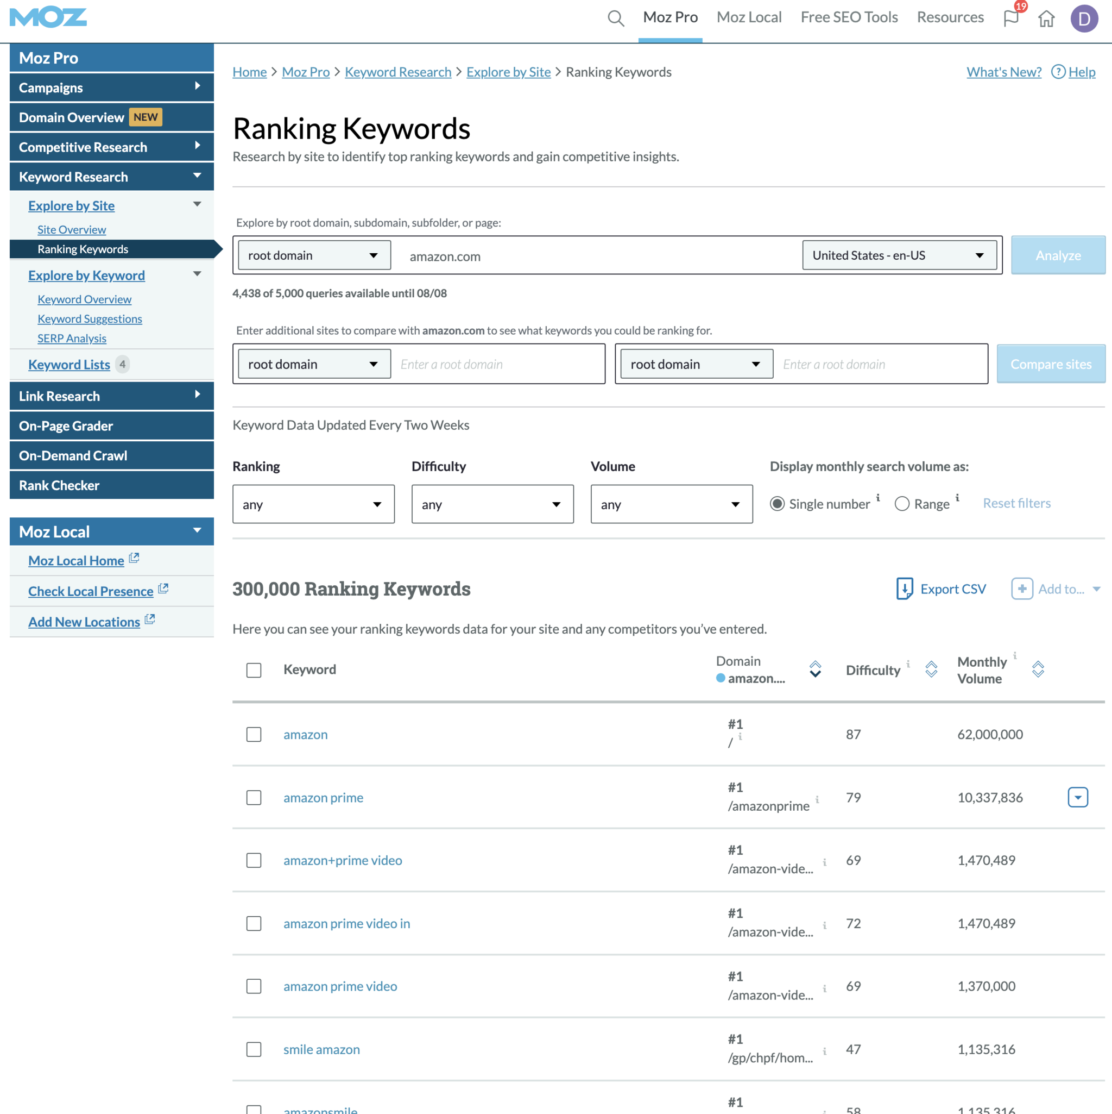Open the search magnifier icon

click(616, 18)
